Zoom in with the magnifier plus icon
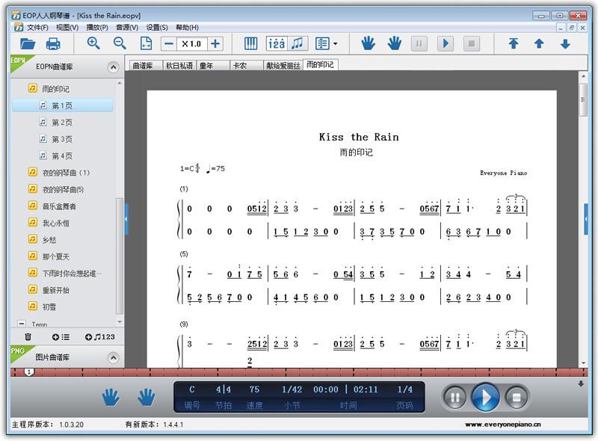 (x=93, y=43)
